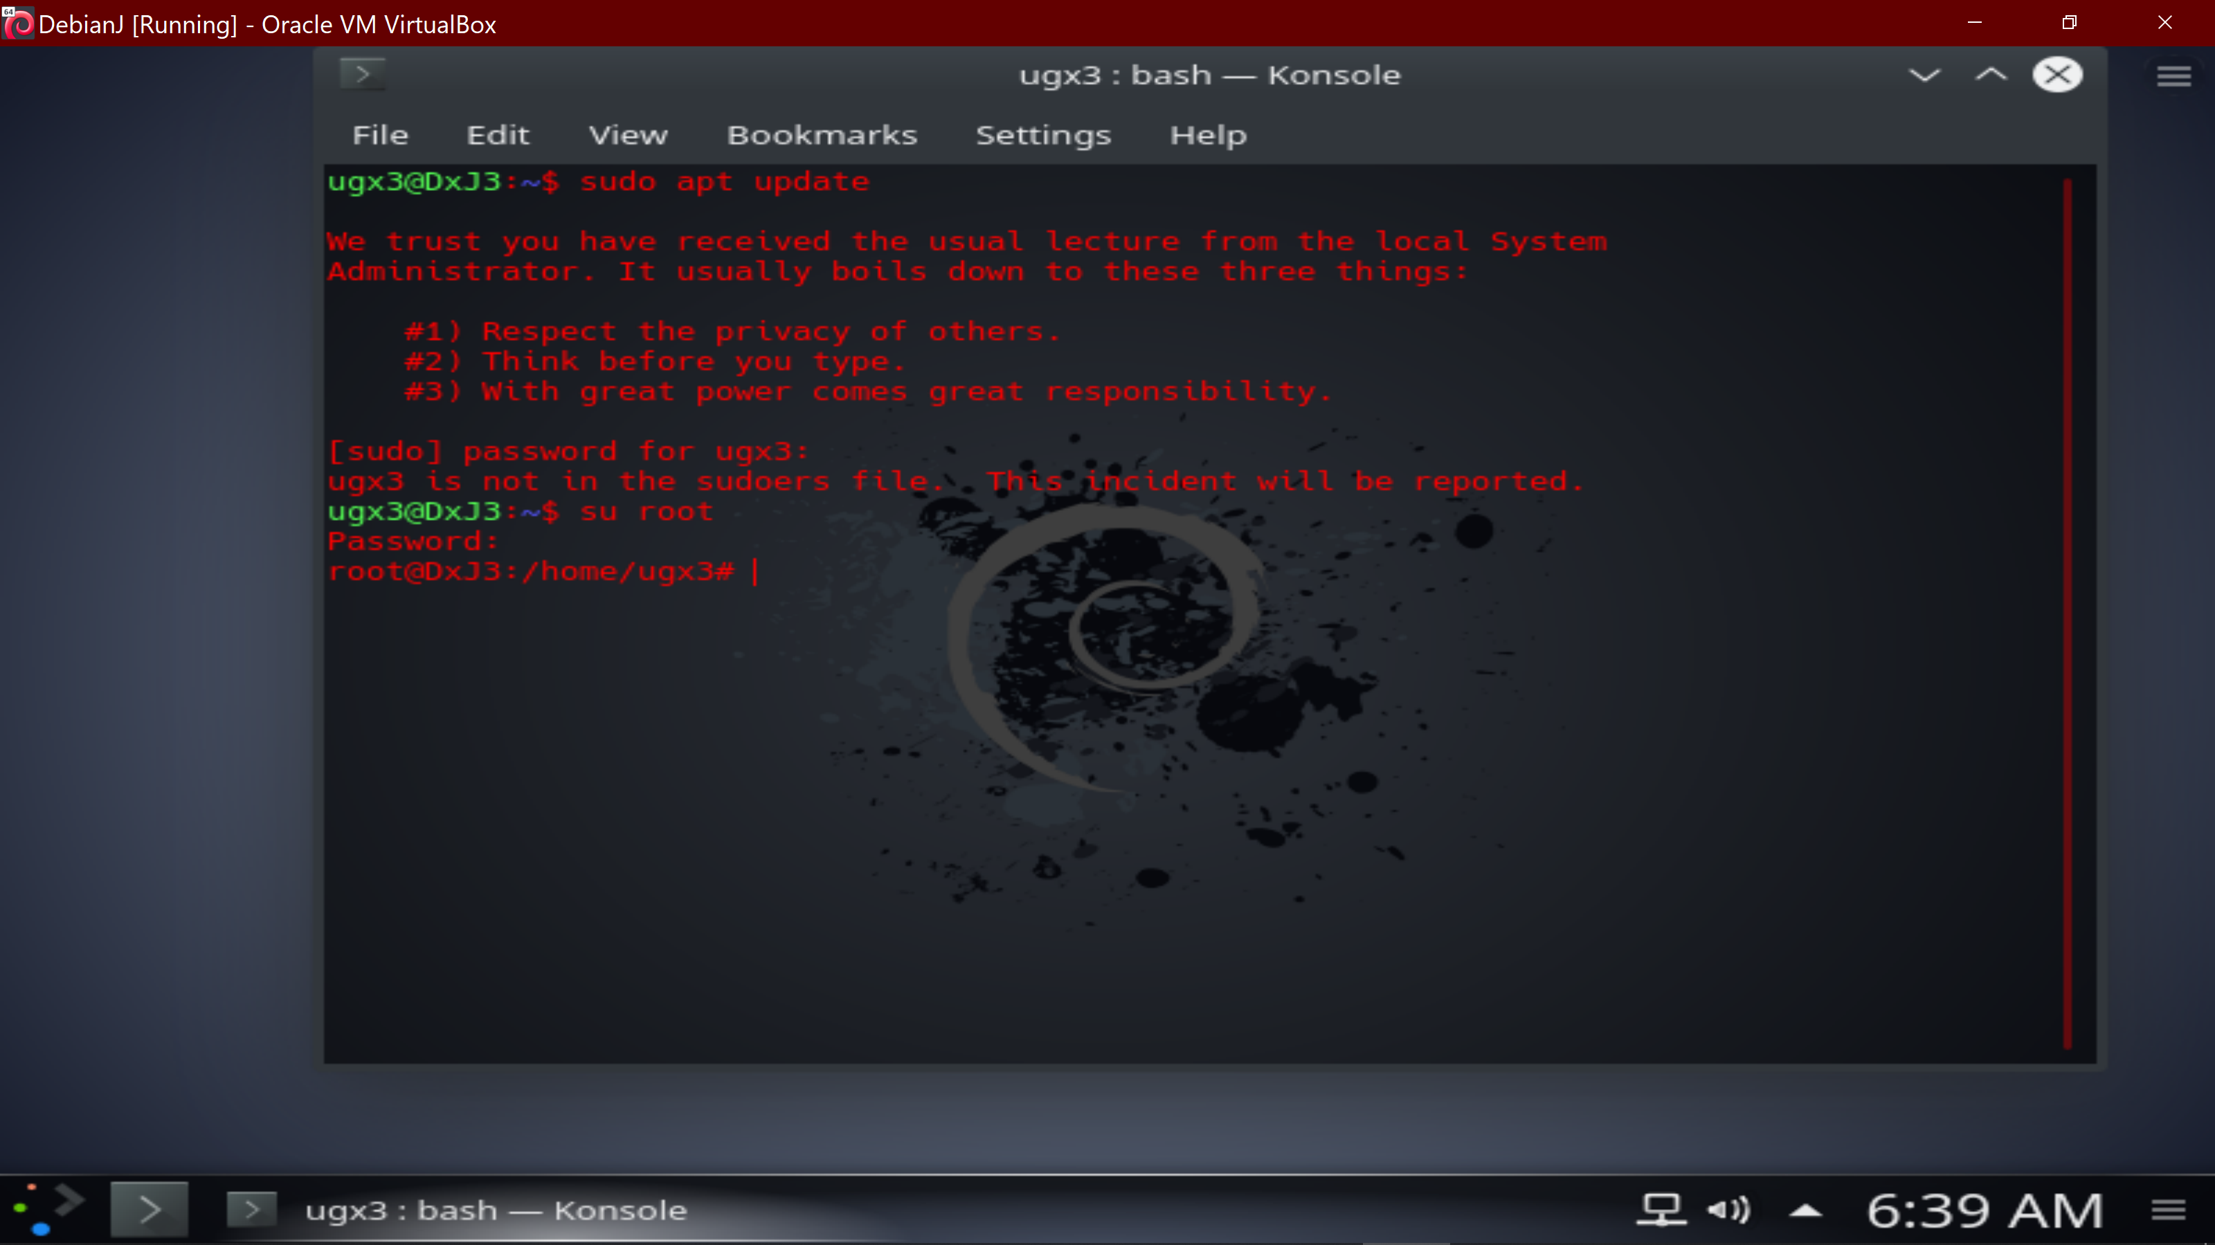Minimize Konsole using the down chevron

coord(1924,75)
